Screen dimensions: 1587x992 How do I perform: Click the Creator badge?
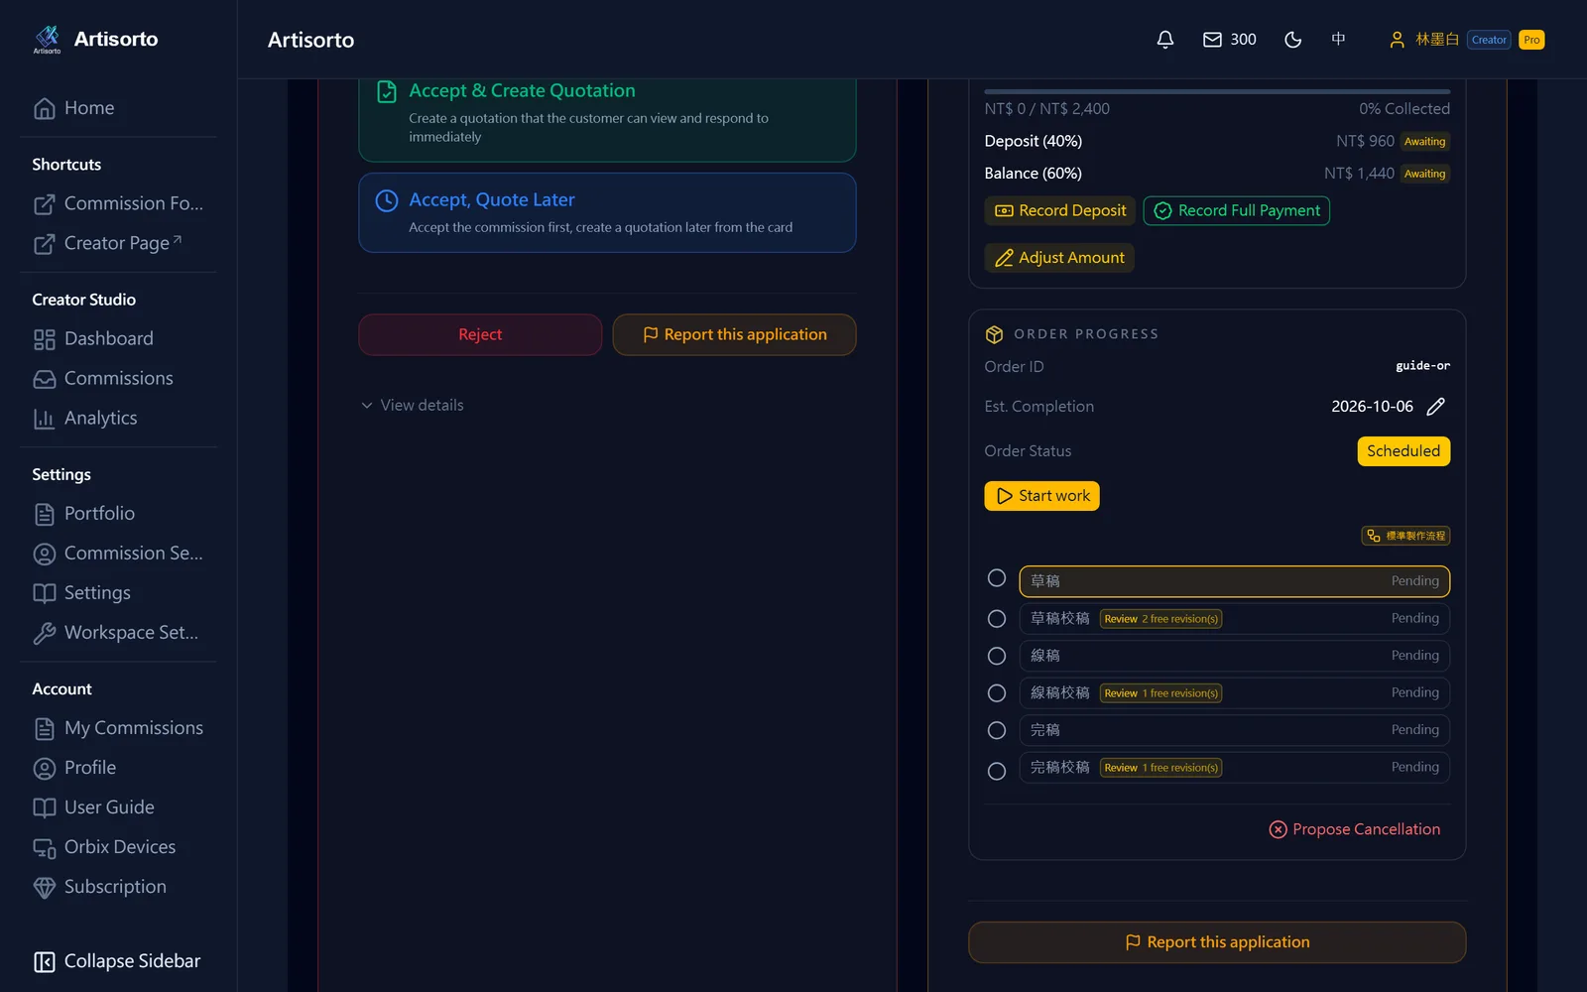[1489, 40]
